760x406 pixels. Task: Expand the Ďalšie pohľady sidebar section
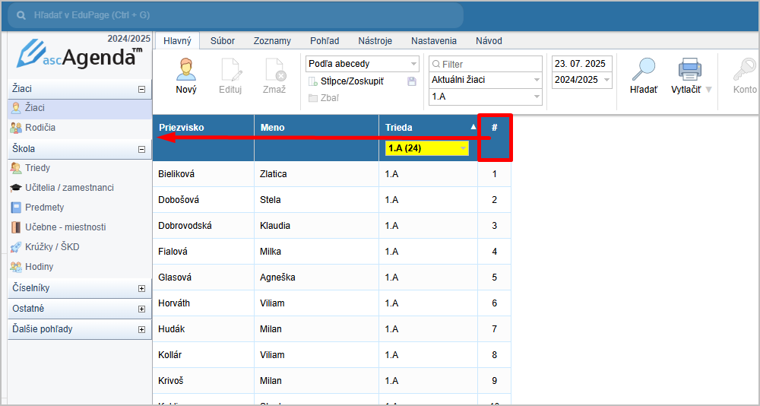click(141, 329)
